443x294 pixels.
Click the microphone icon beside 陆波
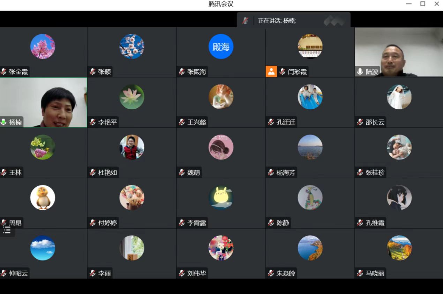(360, 72)
